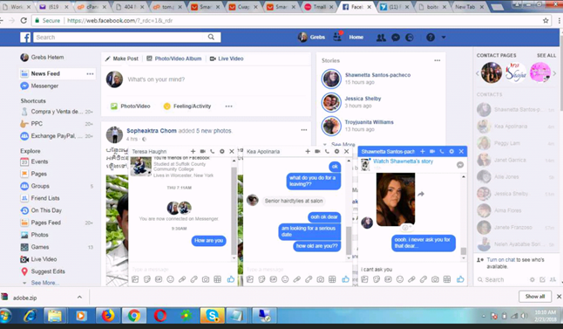Send thumbs up in Shawnetta chat
The height and width of the screenshot is (329, 563).
pos(460,279)
